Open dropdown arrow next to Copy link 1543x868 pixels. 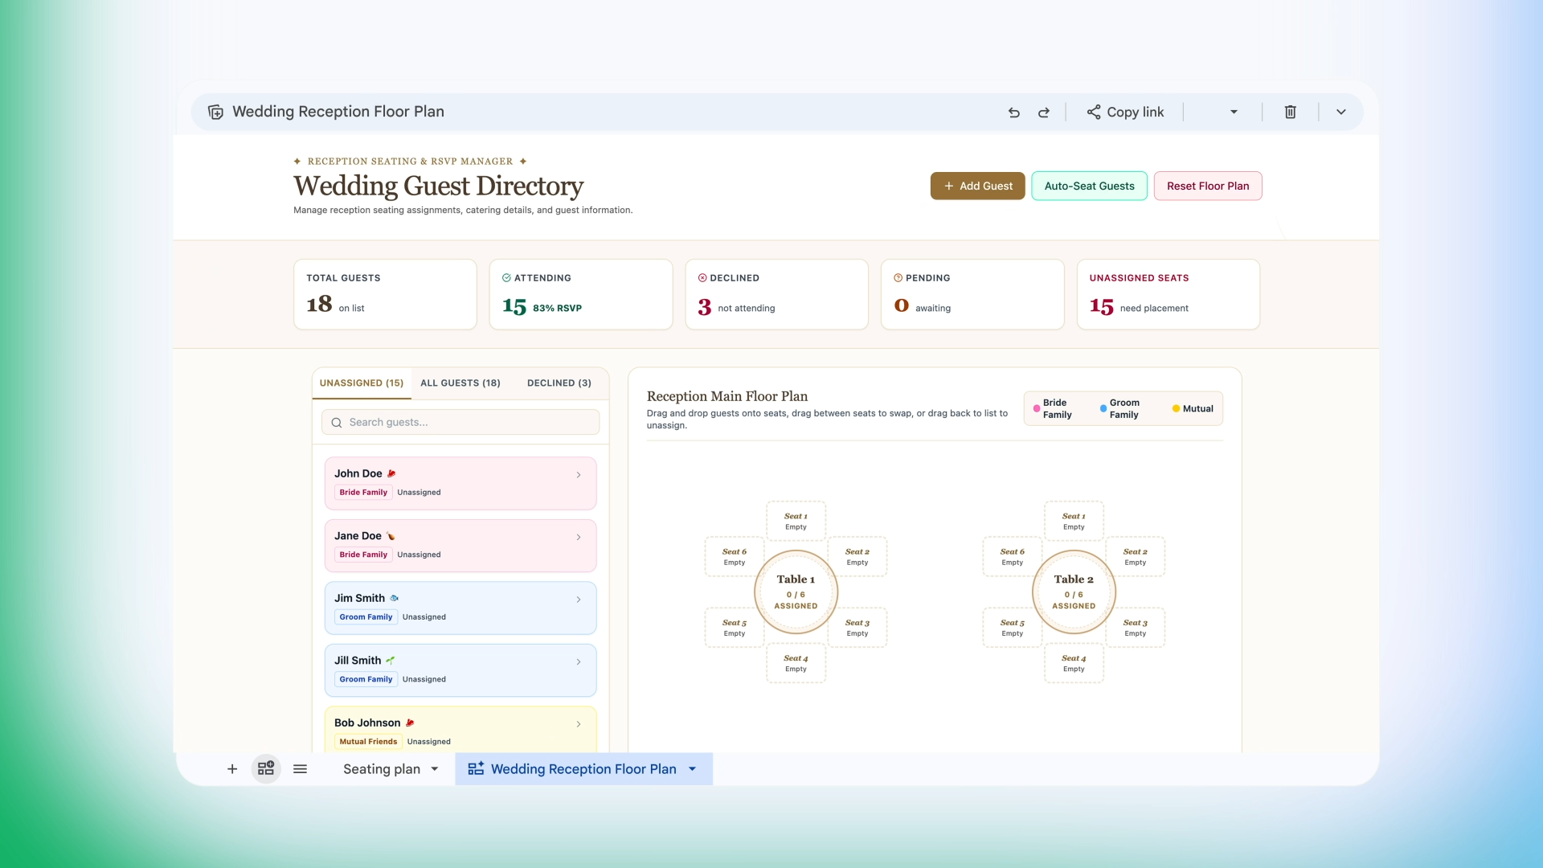(1234, 113)
